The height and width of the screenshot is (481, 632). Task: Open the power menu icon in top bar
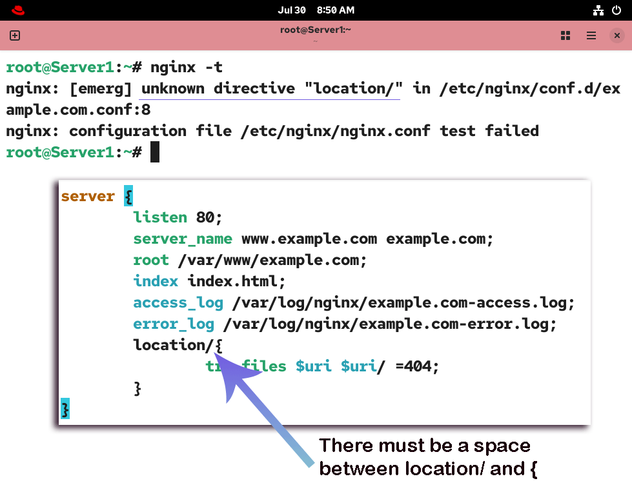coord(617,10)
